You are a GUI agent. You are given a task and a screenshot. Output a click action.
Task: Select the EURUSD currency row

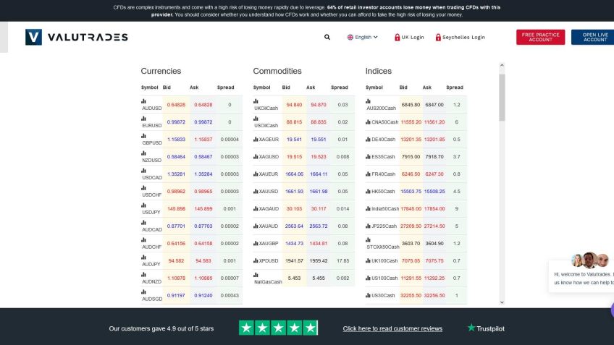click(x=188, y=122)
